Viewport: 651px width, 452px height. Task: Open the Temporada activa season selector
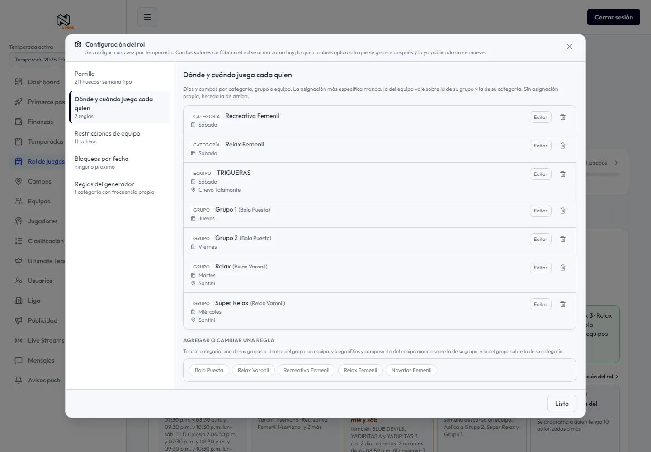[38, 60]
